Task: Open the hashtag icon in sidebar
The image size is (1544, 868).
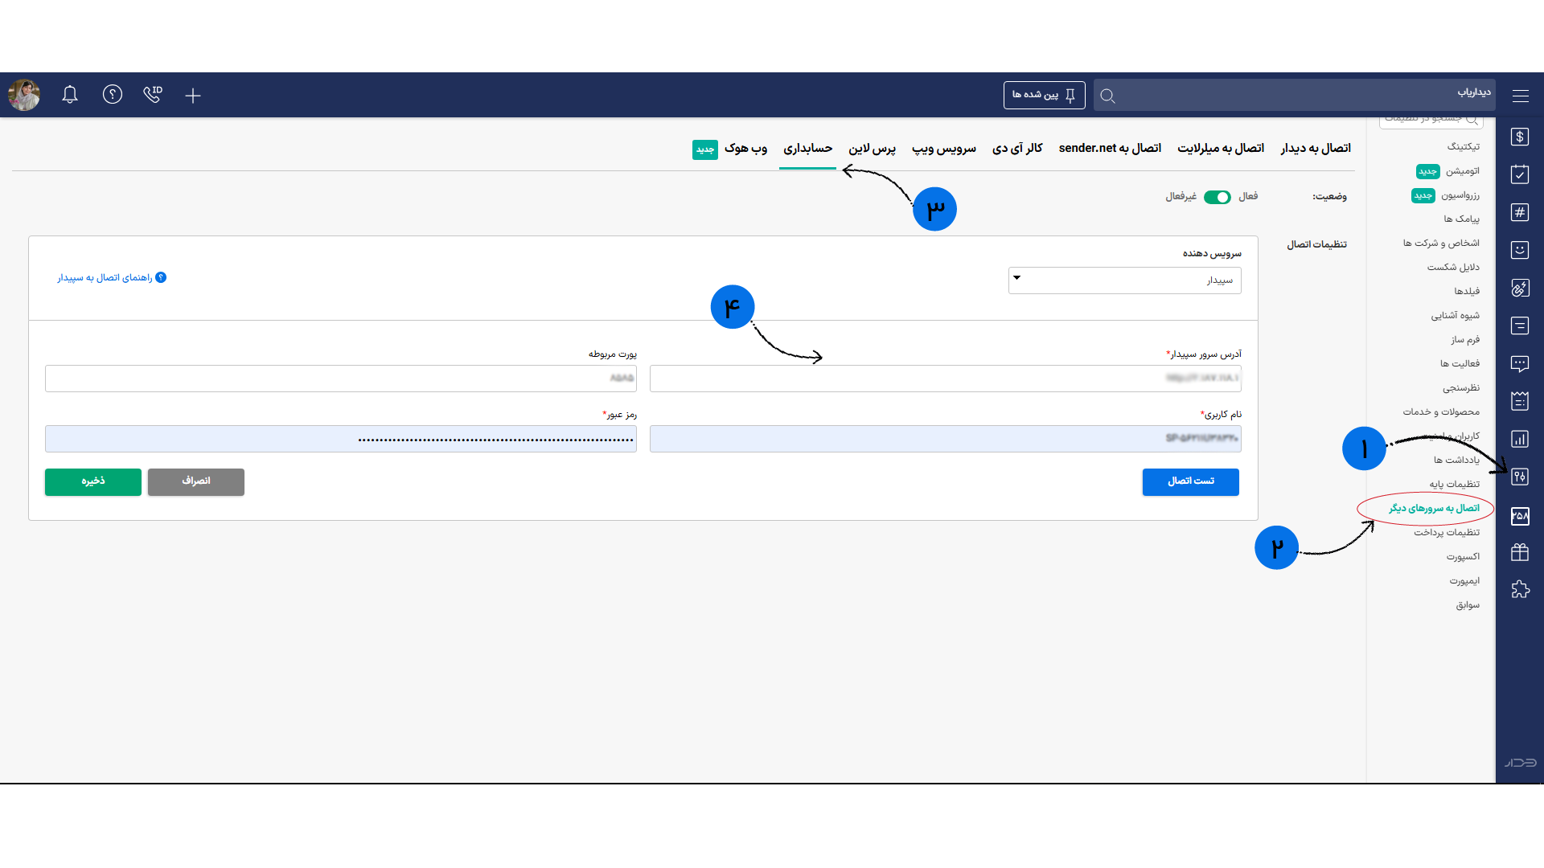Action: pyautogui.click(x=1519, y=212)
